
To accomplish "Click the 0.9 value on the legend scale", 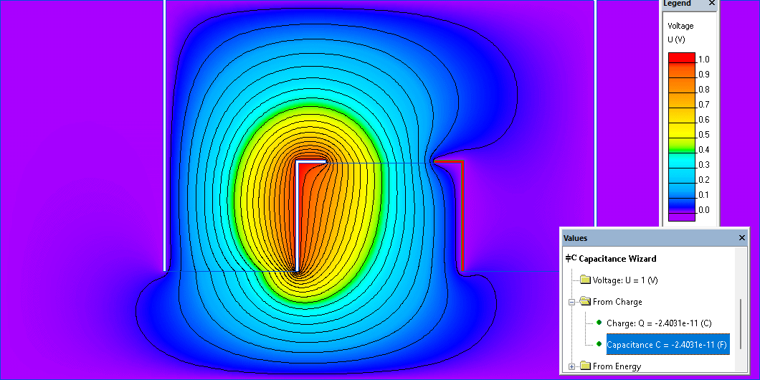I will click(x=703, y=75).
